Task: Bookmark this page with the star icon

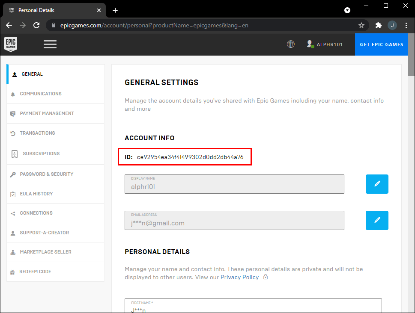Action: pyautogui.click(x=361, y=25)
